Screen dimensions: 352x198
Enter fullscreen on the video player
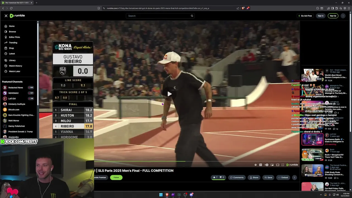coord(283,165)
